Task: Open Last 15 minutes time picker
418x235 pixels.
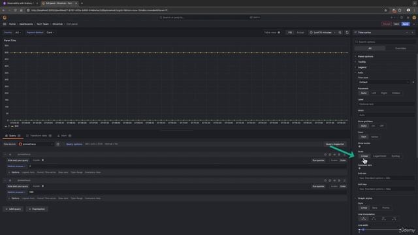Action: point(322,33)
